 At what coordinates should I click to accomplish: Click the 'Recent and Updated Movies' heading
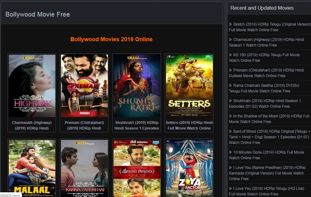pyautogui.click(x=262, y=8)
